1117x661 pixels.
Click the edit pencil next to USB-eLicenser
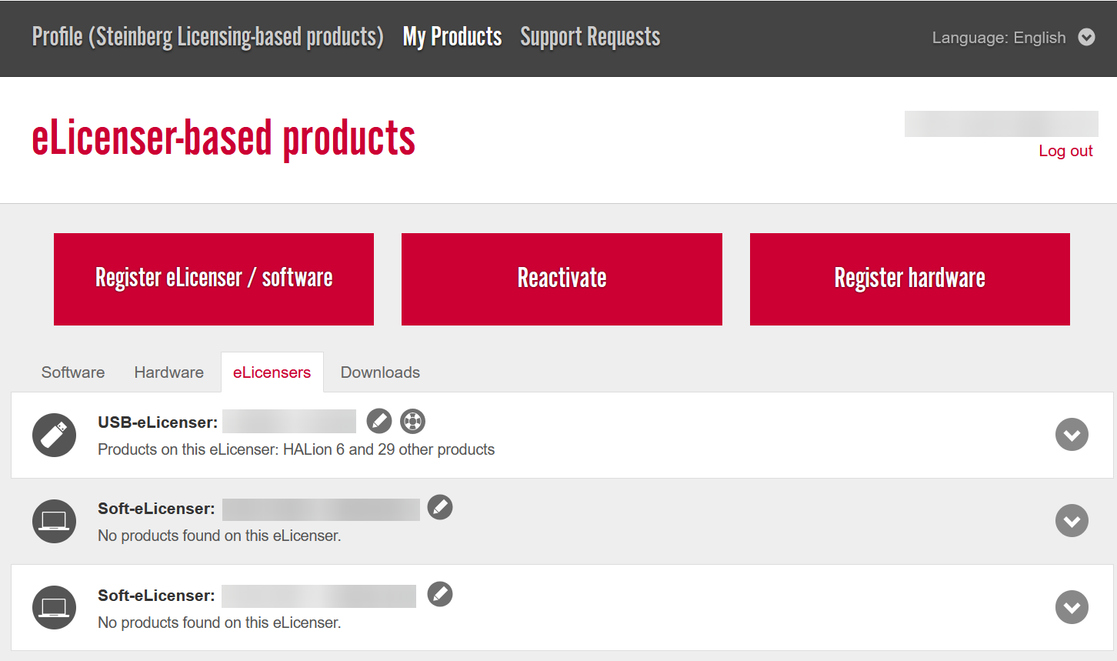[378, 421]
